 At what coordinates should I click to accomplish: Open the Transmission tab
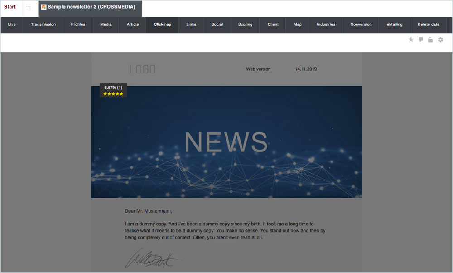click(x=43, y=24)
